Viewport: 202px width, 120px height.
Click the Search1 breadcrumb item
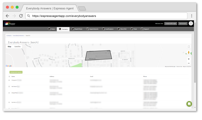coord(28,35)
